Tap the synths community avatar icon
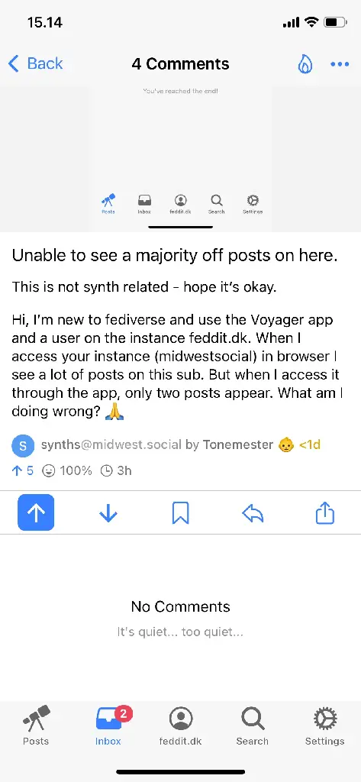The width and height of the screenshot is (361, 782). click(x=23, y=446)
